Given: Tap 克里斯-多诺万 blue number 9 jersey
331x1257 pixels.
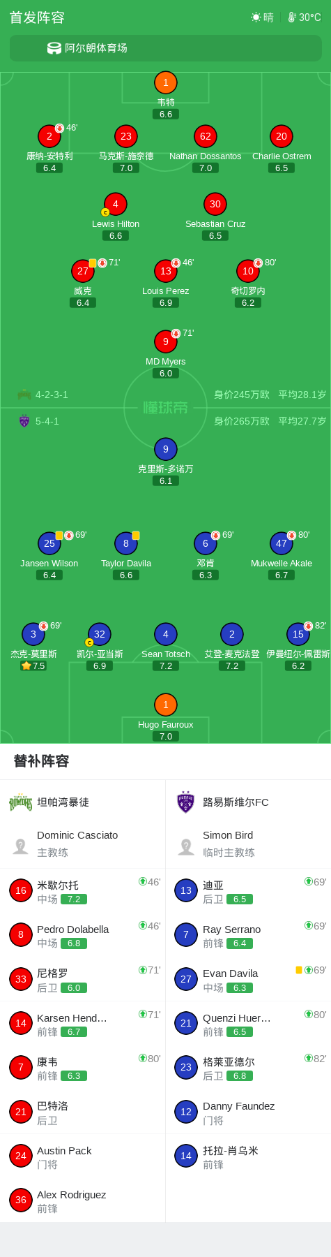Looking at the screenshot, I should point(165,449).
